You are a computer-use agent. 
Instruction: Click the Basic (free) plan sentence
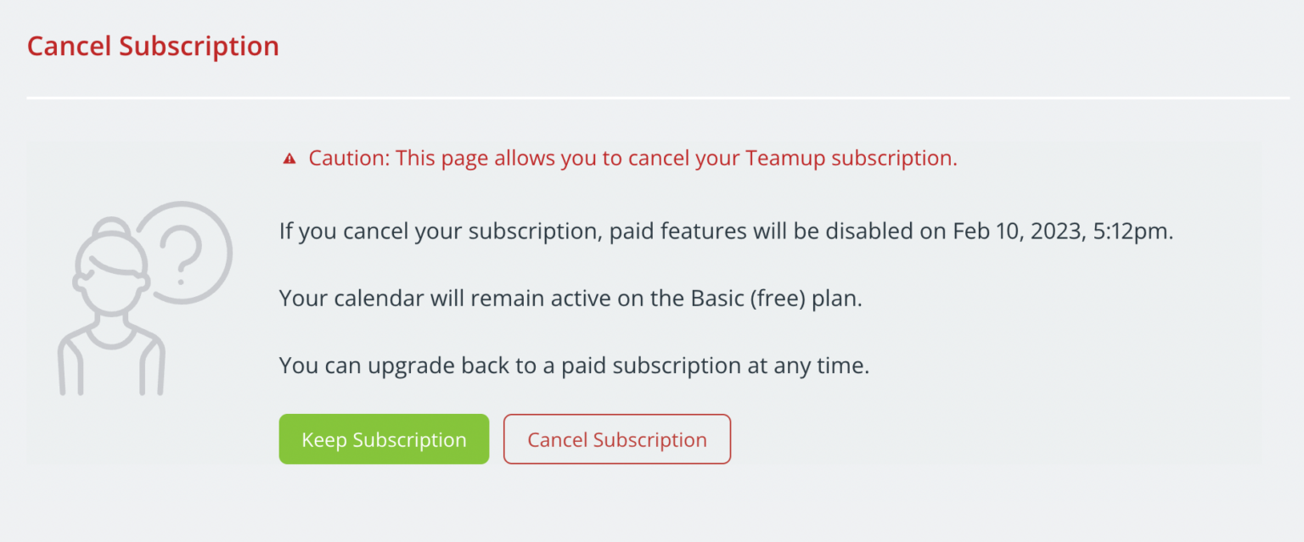coord(569,298)
